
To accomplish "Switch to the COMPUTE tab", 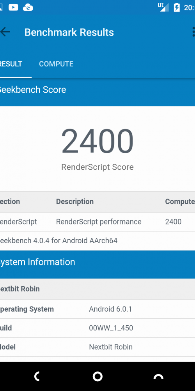I will pyautogui.click(x=56, y=64).
